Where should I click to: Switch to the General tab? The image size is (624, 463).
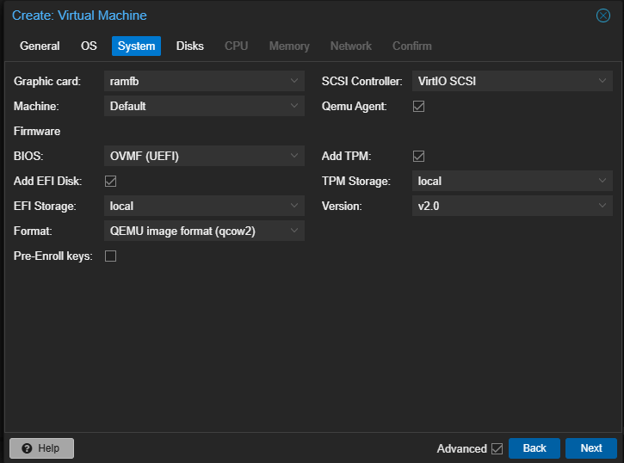40,46
